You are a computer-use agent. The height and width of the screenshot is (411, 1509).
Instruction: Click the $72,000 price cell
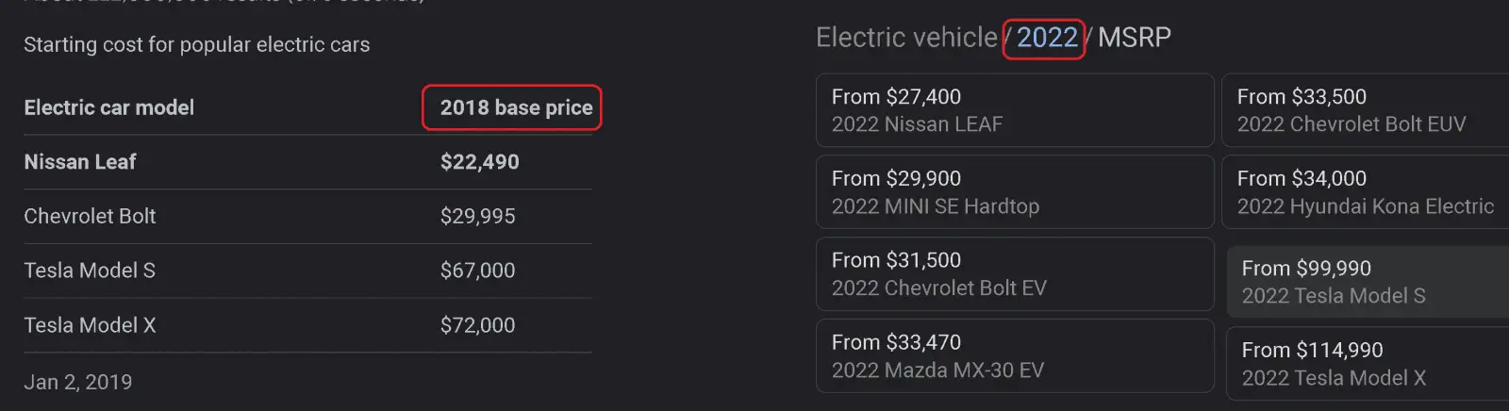coord(477,325)
